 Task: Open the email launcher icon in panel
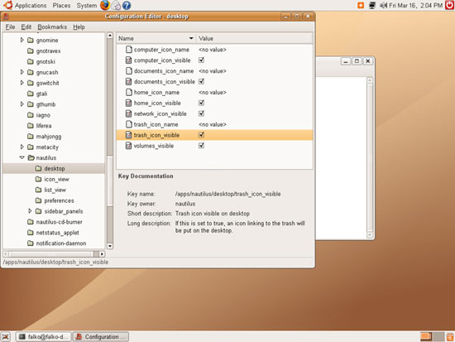(116, 5)
